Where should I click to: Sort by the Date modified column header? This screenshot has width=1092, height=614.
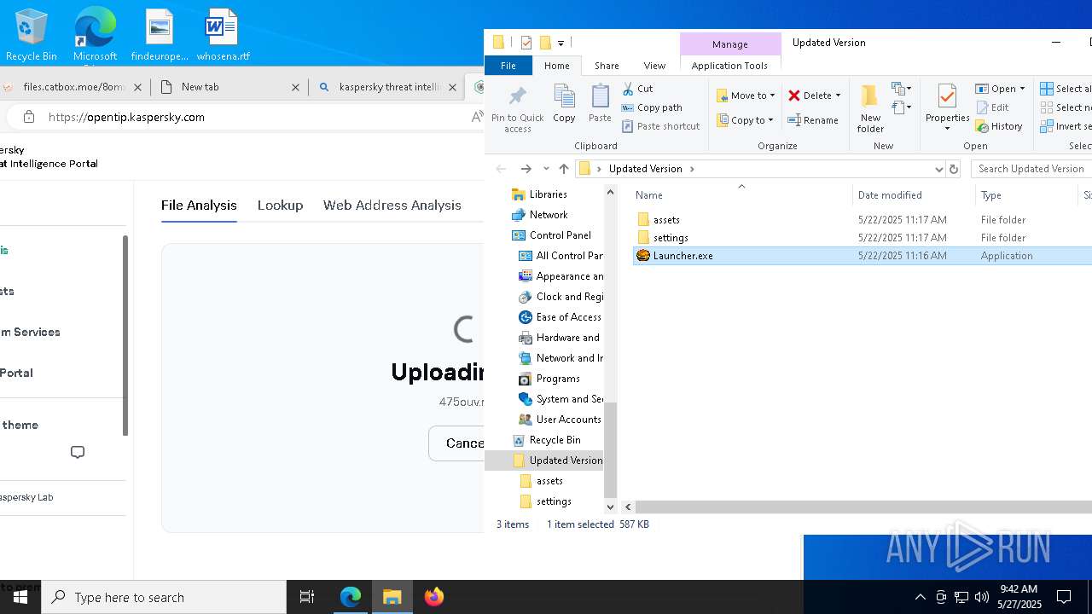(913, 195)
